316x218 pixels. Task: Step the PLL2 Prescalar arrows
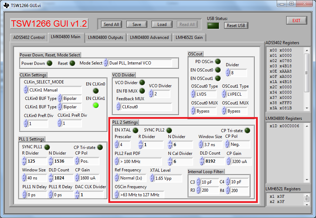[117, 144]
